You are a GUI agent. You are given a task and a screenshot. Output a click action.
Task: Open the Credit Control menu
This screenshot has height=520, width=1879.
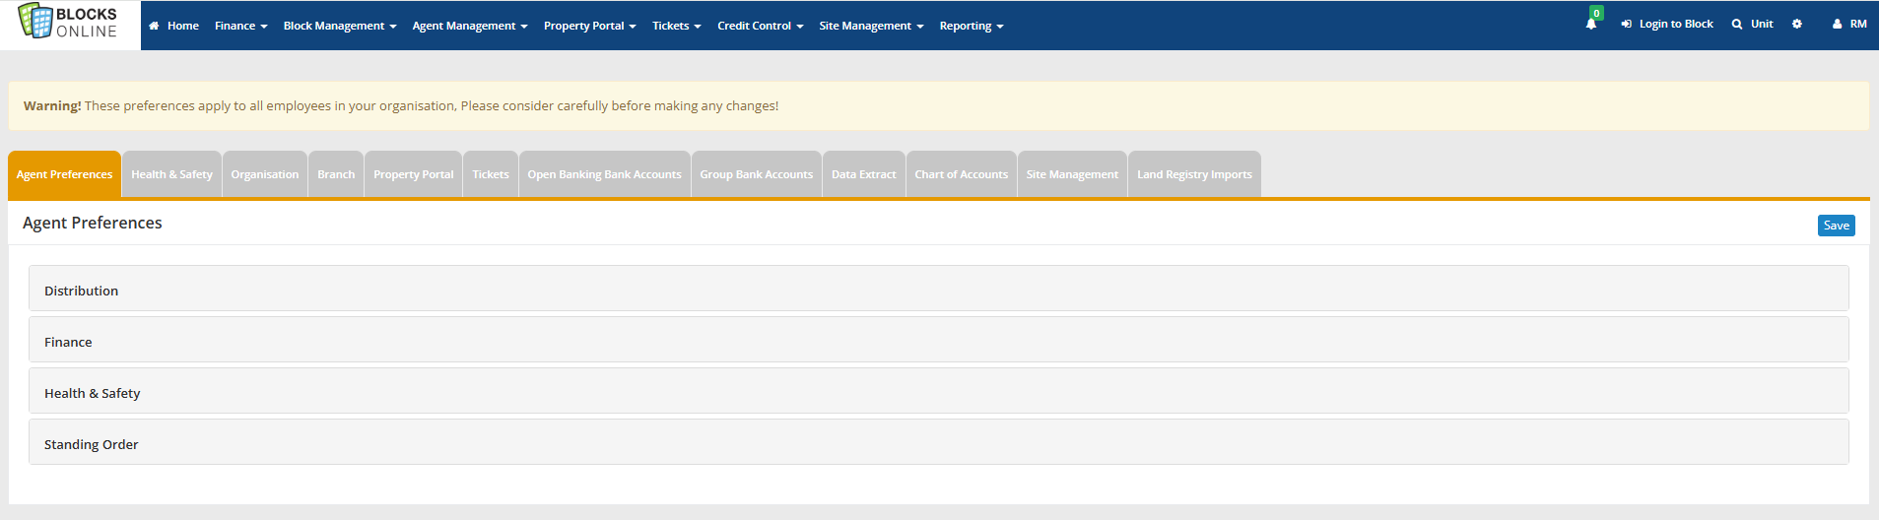coord(760,26)
